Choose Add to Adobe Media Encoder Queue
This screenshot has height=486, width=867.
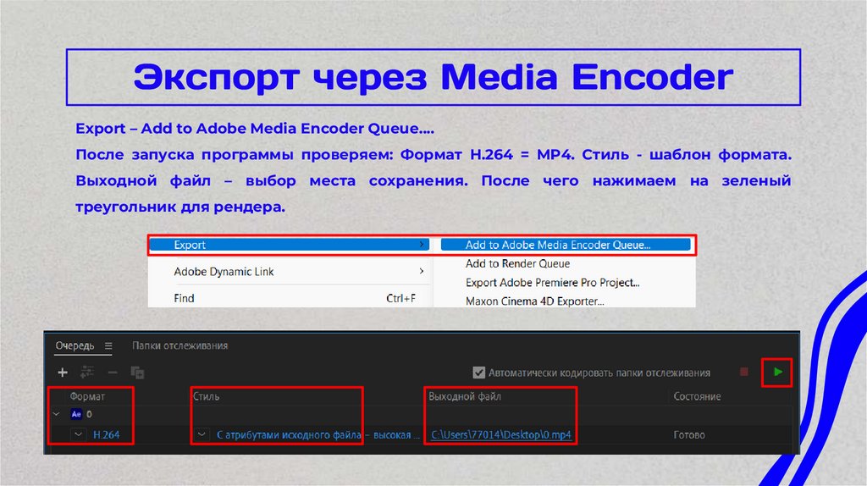coord(566,245)
